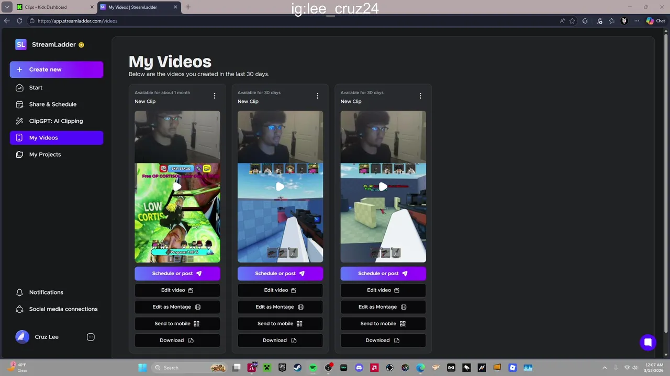Send third clip to mobile
This screenshot has height=376, width=670.
(x=383, y=324)
